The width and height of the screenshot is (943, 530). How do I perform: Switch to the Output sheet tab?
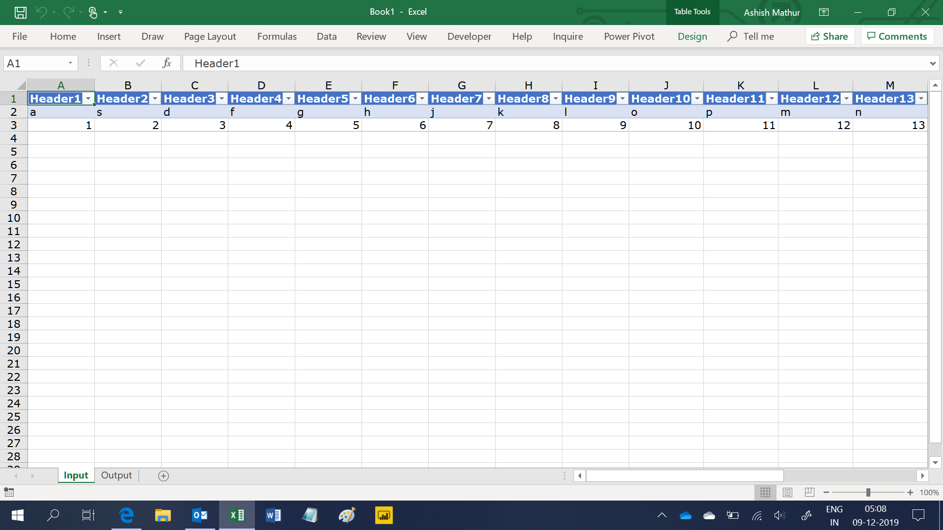(116, 475)
